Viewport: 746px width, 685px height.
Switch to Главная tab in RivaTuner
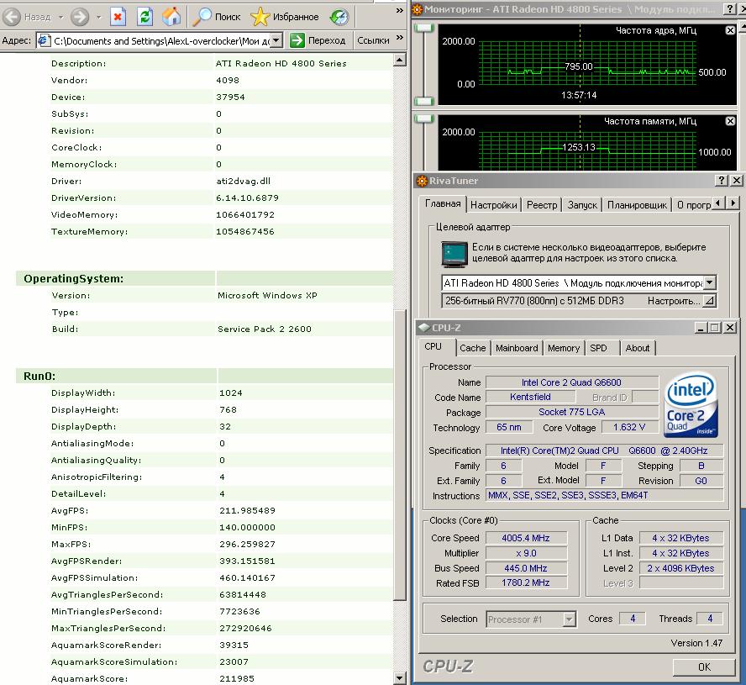[x=443, y=203]
